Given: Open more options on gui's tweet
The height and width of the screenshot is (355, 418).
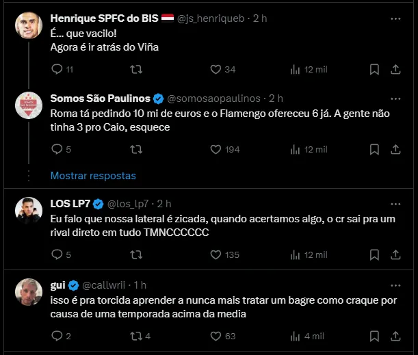Looking at the screenshot, I should (x=395, y=284).
